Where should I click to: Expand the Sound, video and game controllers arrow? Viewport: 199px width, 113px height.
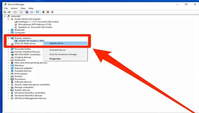point(8,85)
